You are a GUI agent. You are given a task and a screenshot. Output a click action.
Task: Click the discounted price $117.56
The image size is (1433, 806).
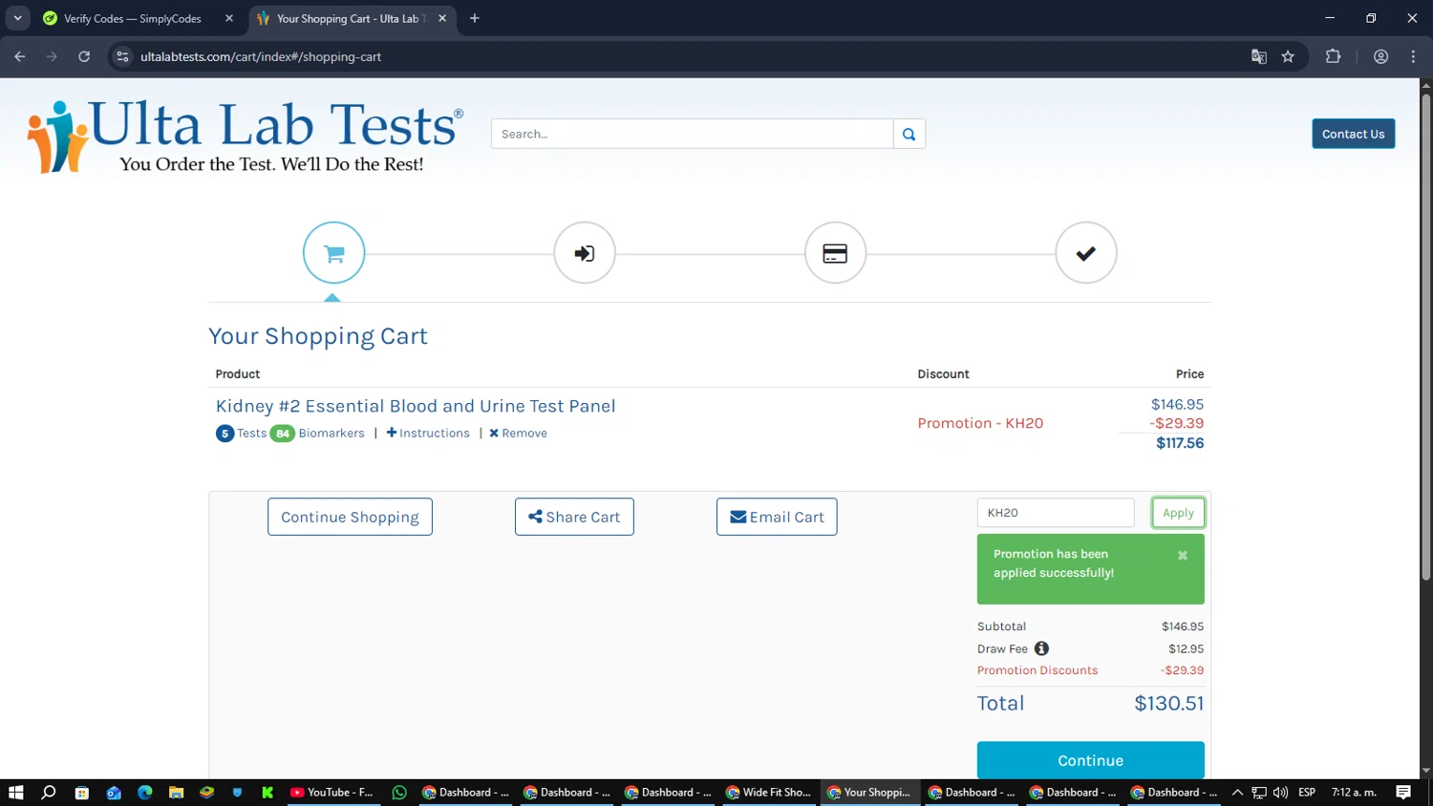(x=1180, y=443)
